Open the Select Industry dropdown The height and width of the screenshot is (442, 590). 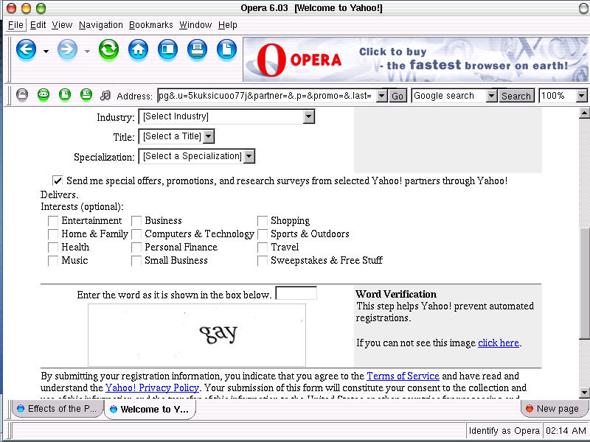226,116
